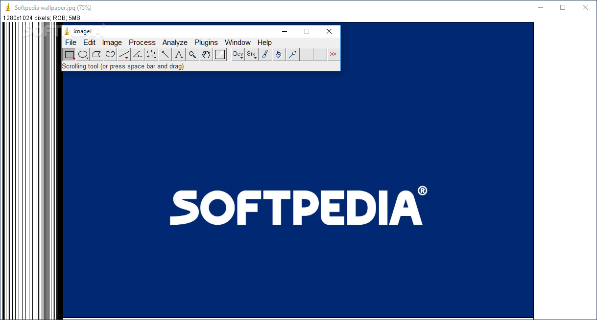Open More Tools menu (>>)
The width and height of the screenshot is (597, 320).
tap(333, 54)
